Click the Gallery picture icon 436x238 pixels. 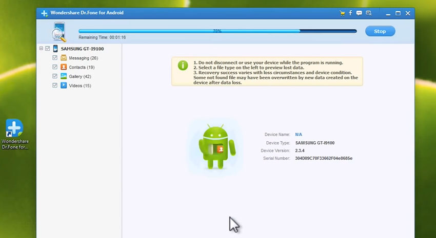point(64,76)
